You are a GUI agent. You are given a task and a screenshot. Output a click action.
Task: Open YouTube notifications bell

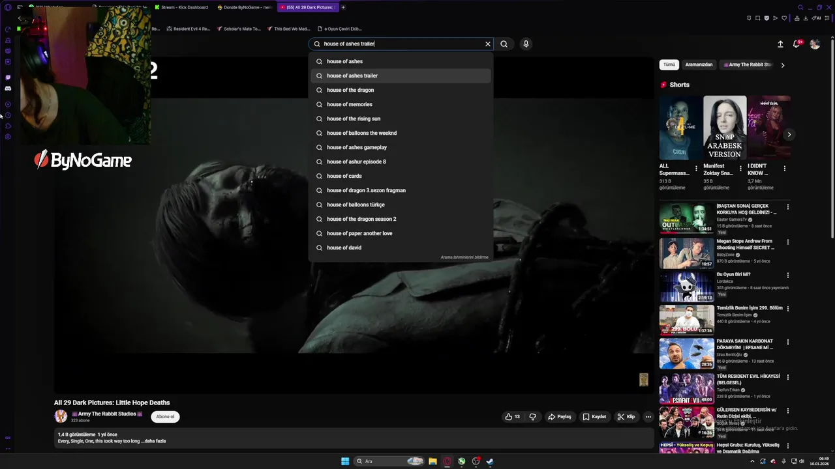pos(797,44)
